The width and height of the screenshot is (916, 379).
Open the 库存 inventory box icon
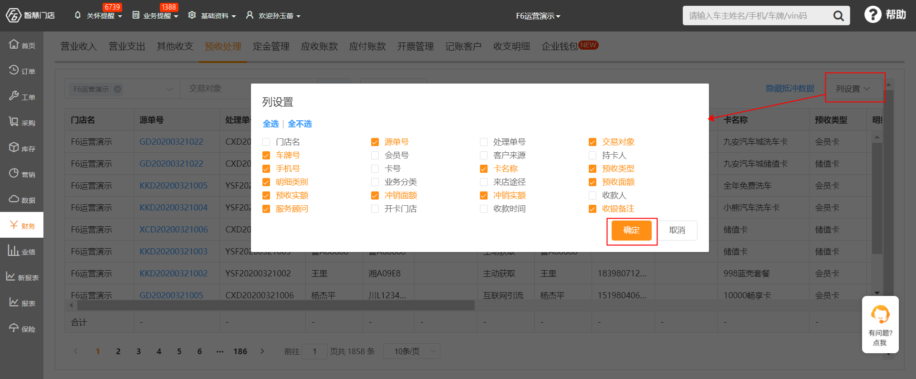point(14,147)
